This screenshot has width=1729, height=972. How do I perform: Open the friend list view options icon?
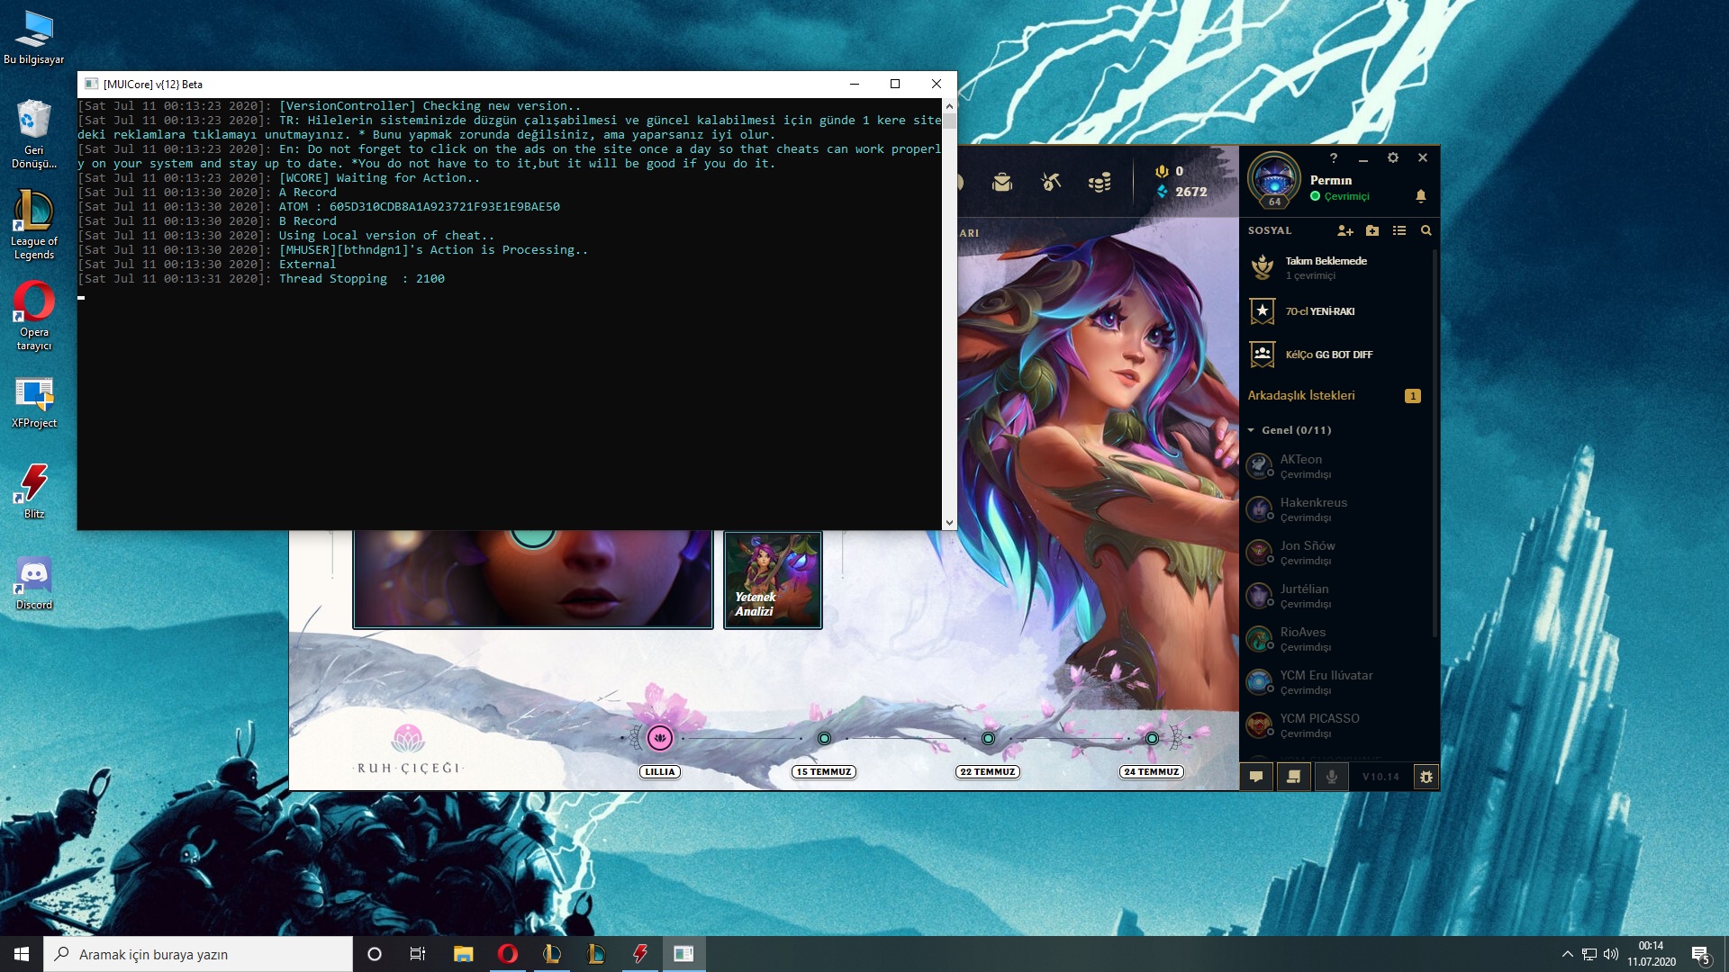(1399, 230)
